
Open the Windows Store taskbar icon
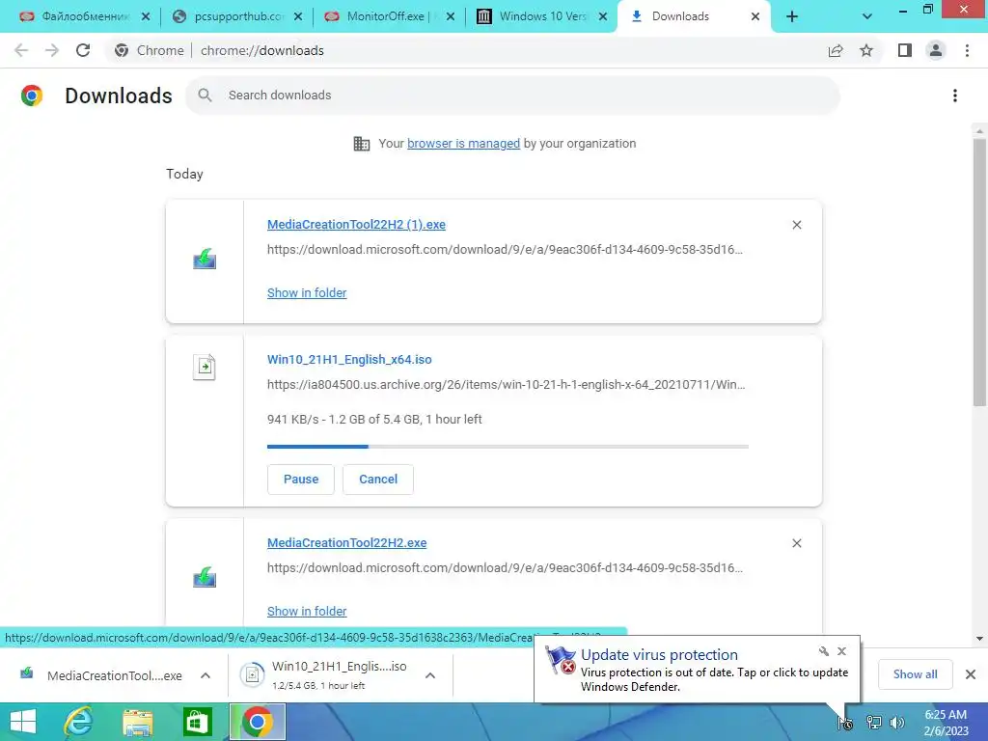(x=197, y=722)
